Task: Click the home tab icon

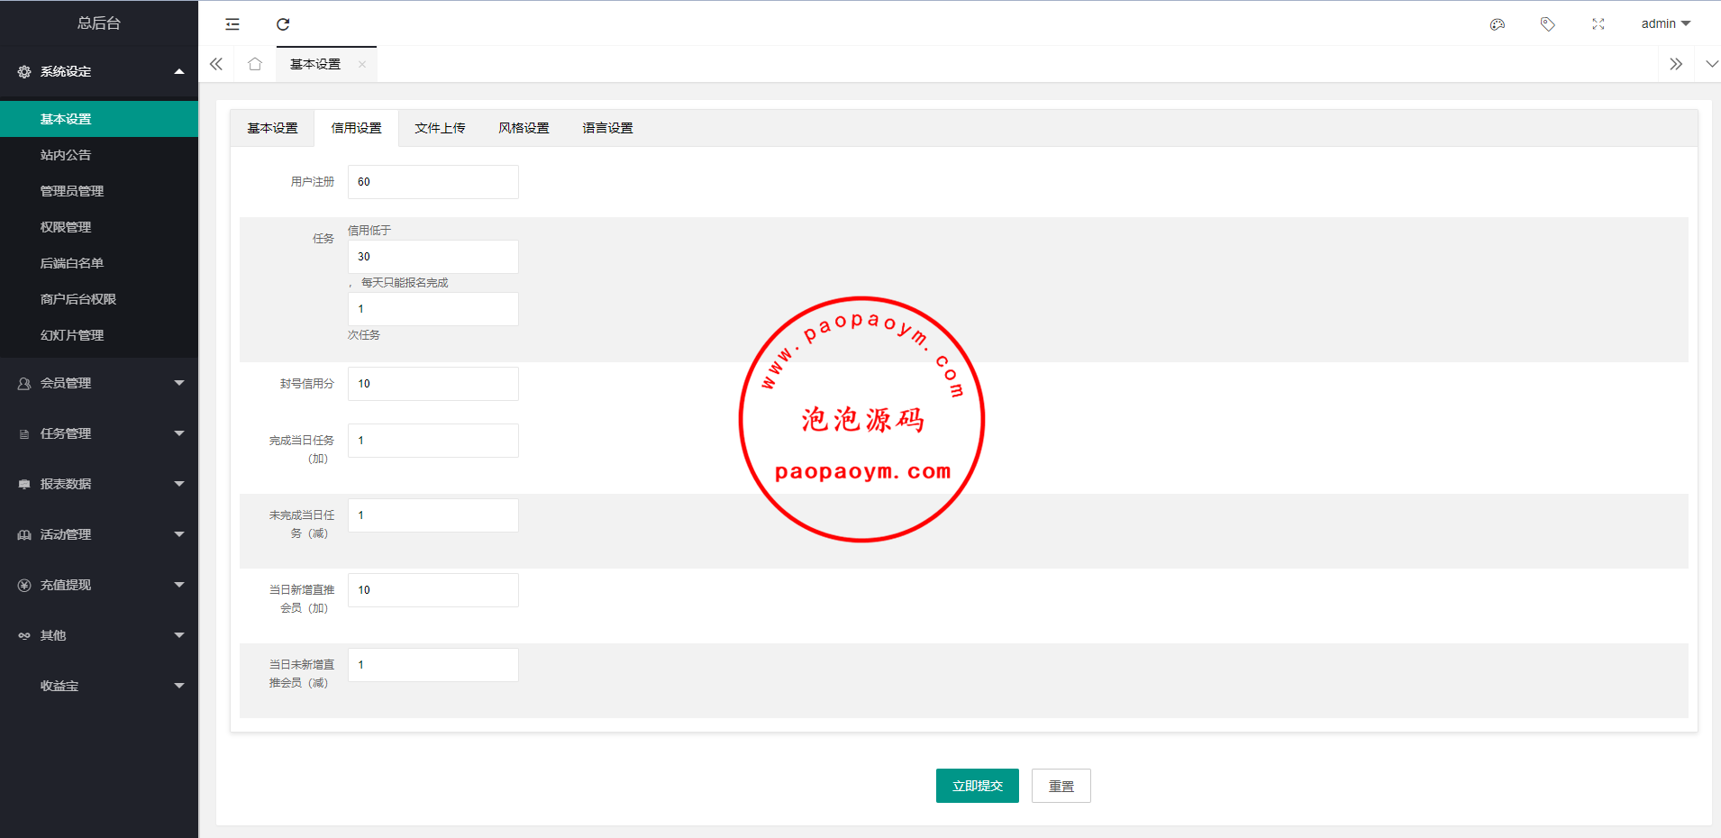Action: click(x=255, y=64)
